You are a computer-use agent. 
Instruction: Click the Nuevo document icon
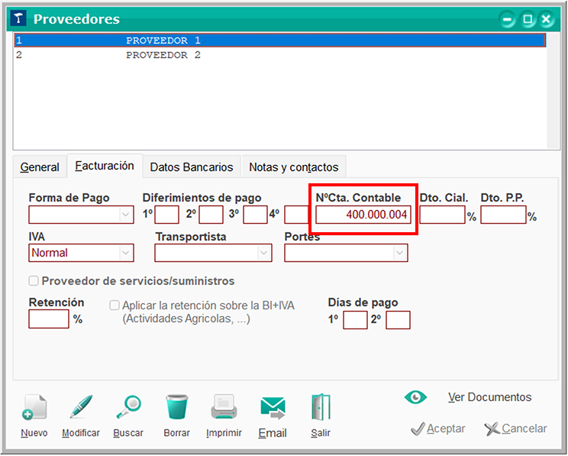34,407
